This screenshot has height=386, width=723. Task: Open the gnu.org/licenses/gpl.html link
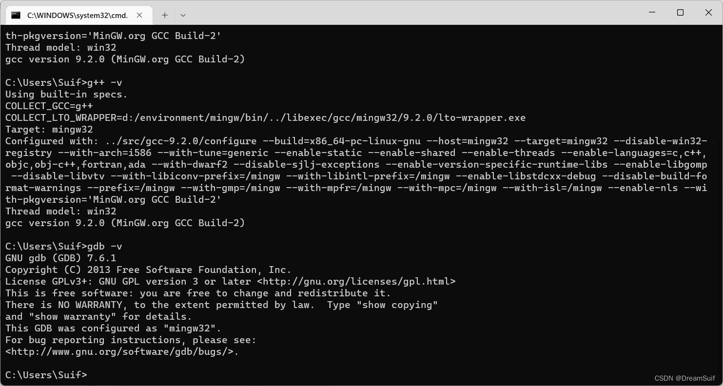pos(356,282)
